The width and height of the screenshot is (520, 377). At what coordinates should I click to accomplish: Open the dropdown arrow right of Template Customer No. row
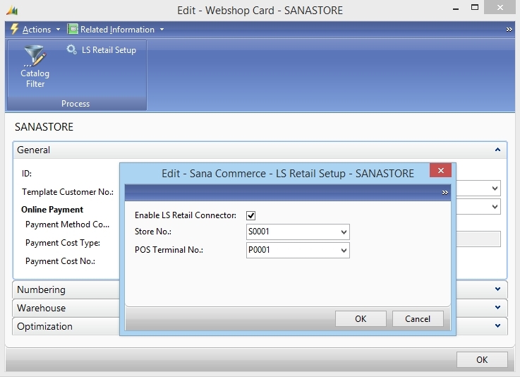pyautogui.click(x=495, y=188)
